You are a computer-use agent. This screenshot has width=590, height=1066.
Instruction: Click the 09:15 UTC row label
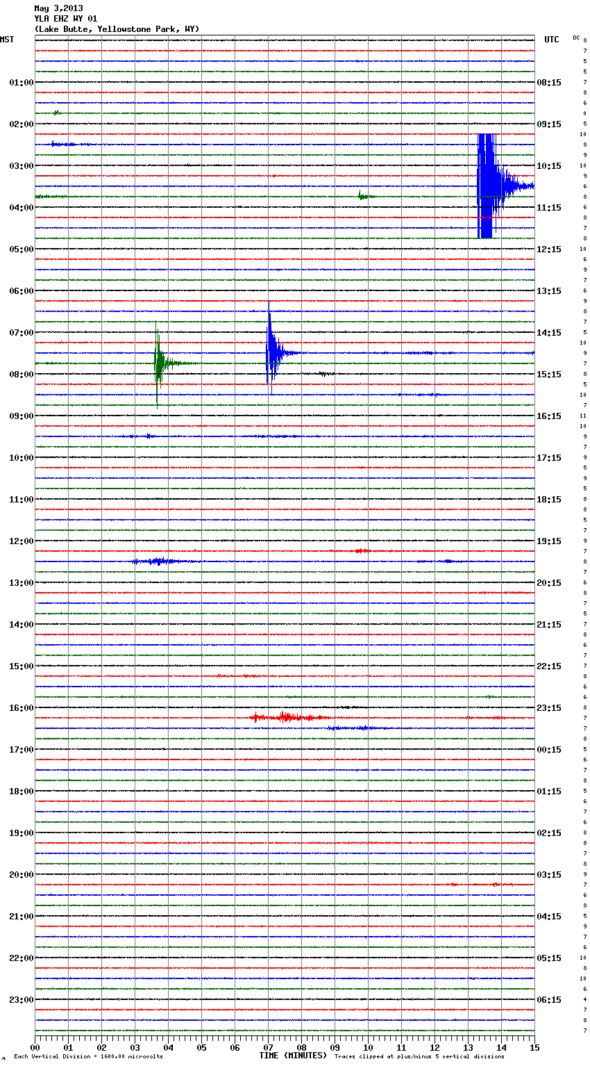549,124
